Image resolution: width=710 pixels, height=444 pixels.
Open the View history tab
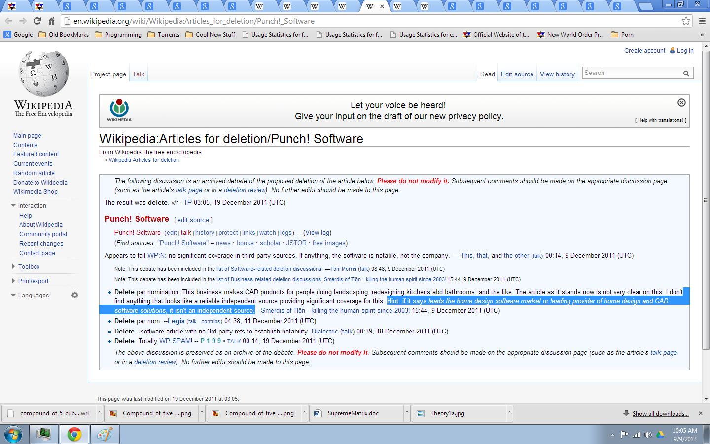(557, 74)
